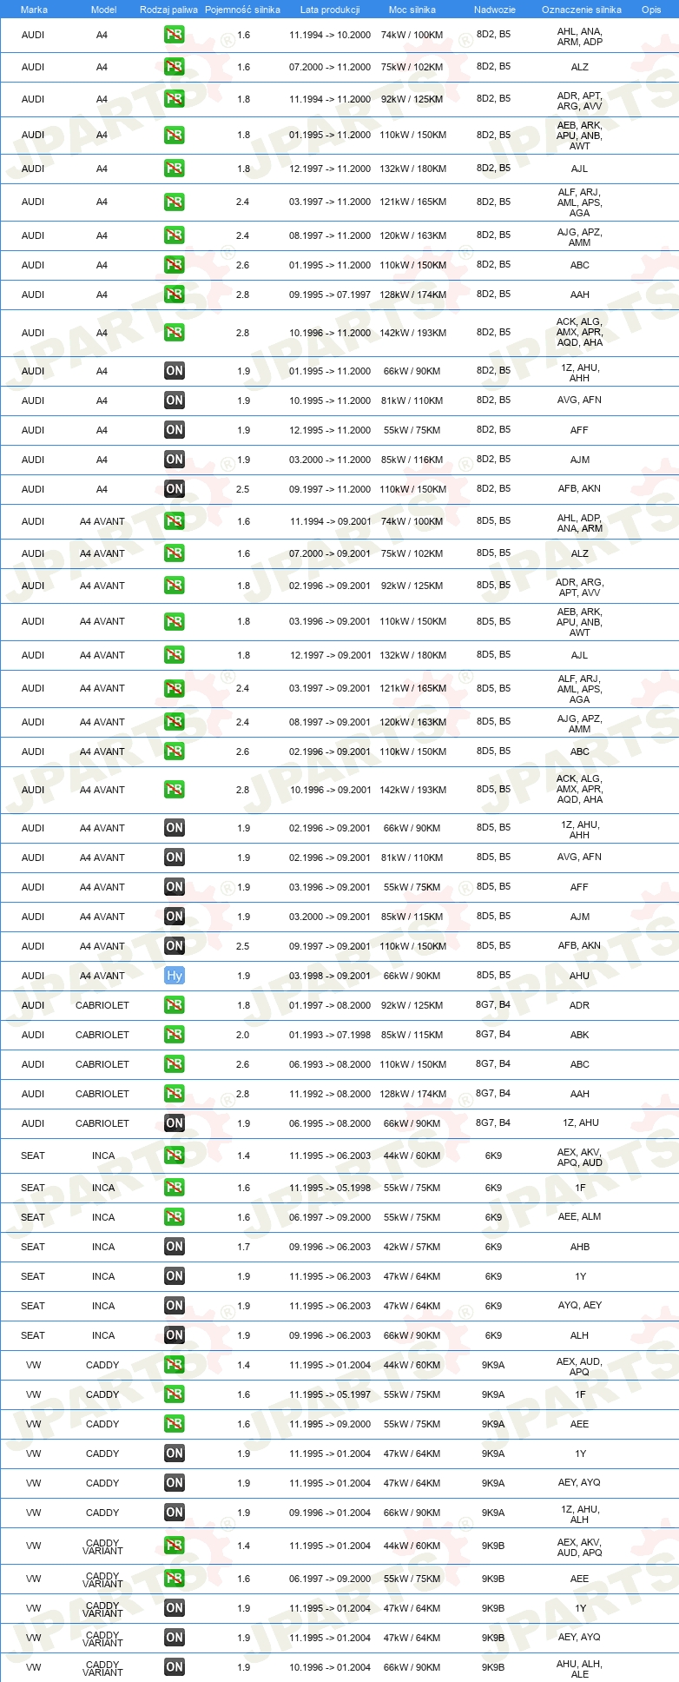Click the Rodzaj paliwa column header
The image size is (679, 1682).
click(168, 10)
